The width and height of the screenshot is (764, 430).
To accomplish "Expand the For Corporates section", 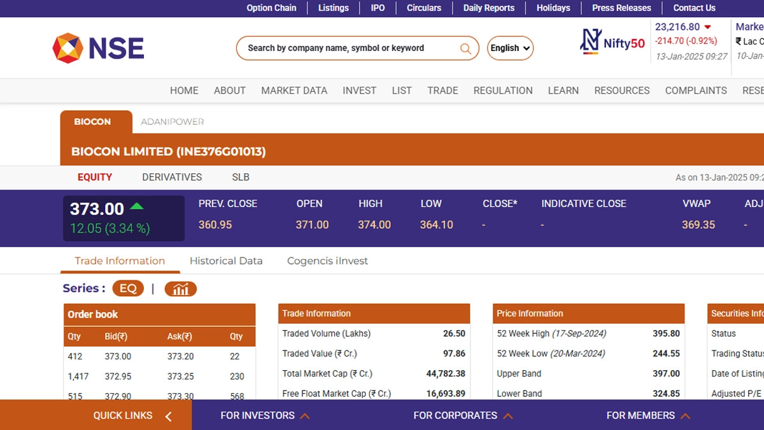I will click(x=463, y=415).
